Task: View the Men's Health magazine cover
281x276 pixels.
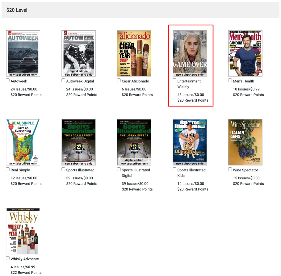Action: (245, 53)
